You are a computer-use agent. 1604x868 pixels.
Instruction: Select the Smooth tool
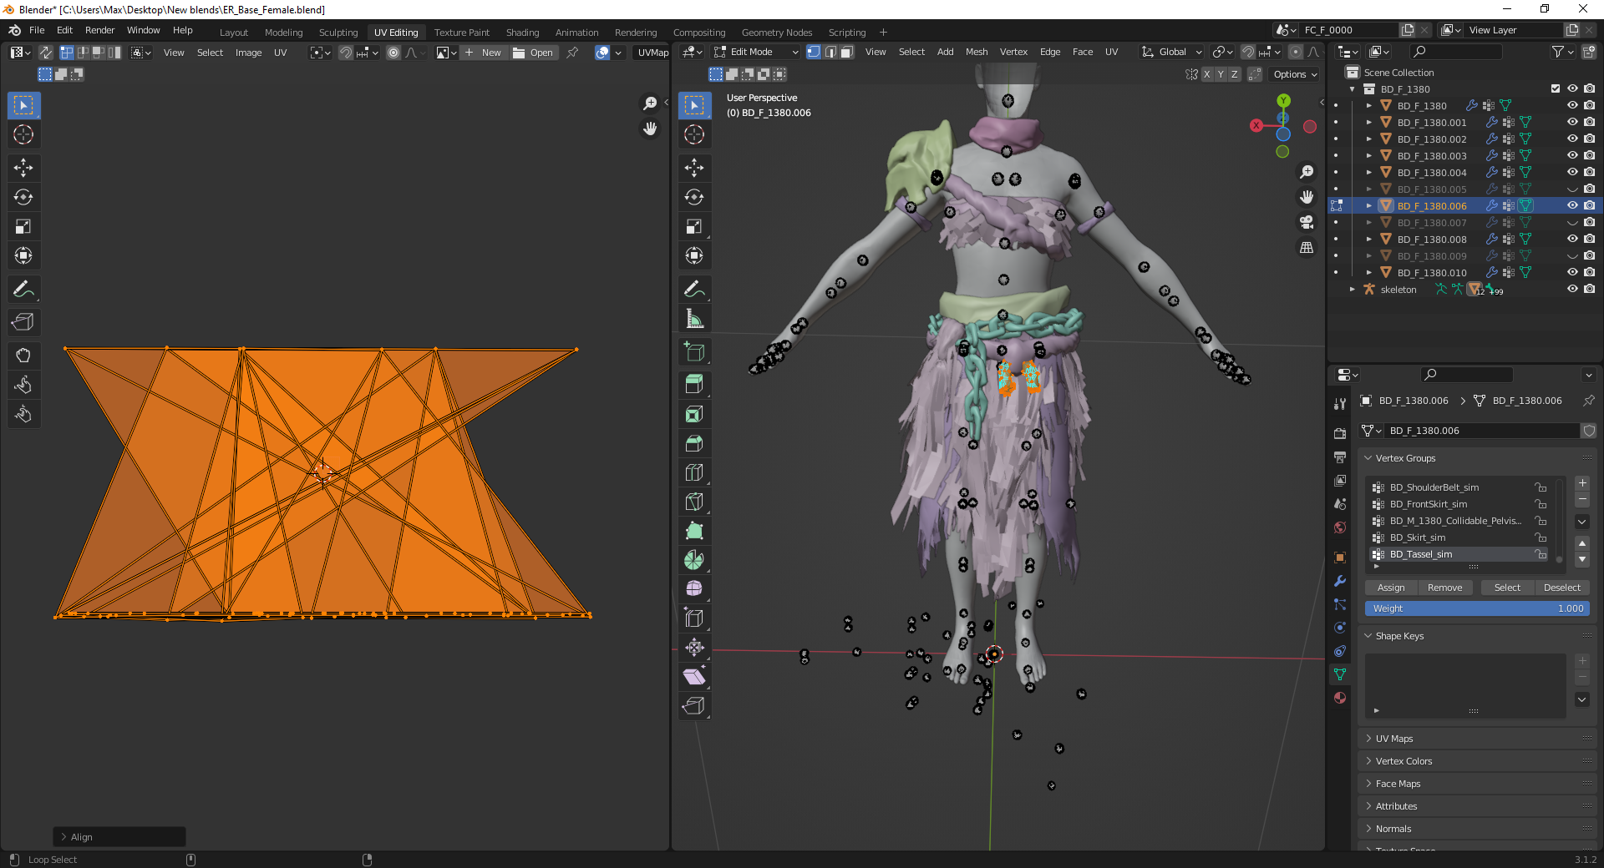(694, 588)
